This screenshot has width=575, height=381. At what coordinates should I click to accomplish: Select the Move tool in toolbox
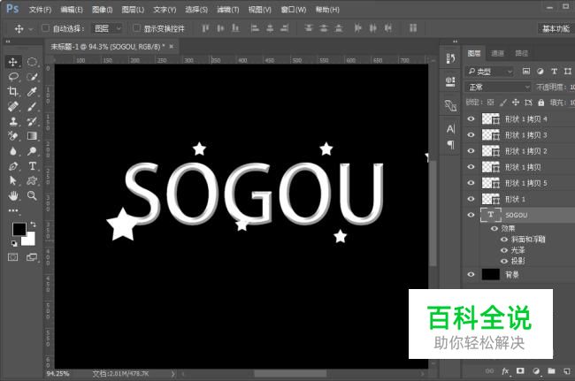tap(13, 62)
